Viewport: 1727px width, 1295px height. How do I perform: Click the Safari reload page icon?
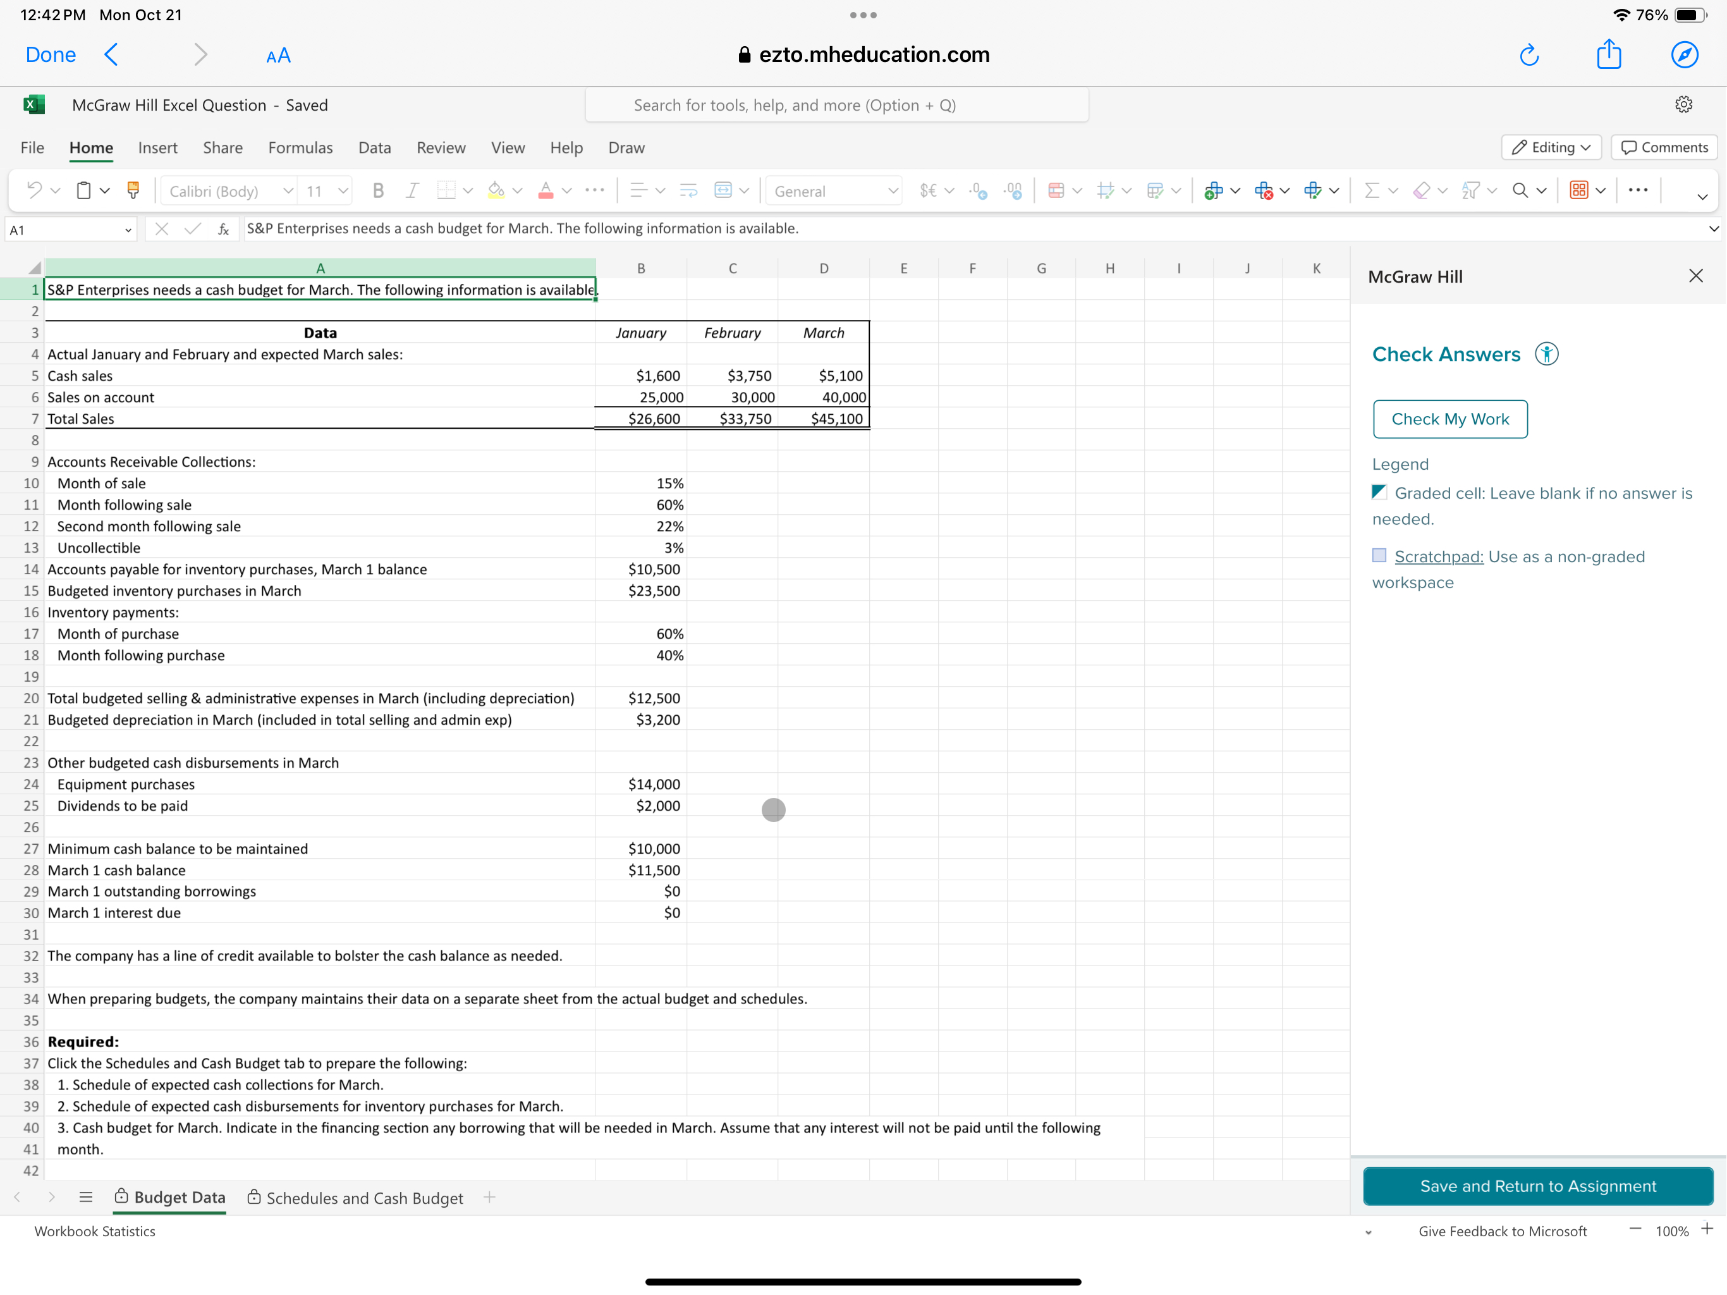1529,54
